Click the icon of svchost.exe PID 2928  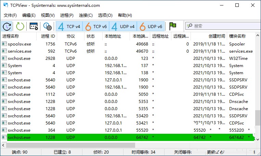[x=4, y=58]
